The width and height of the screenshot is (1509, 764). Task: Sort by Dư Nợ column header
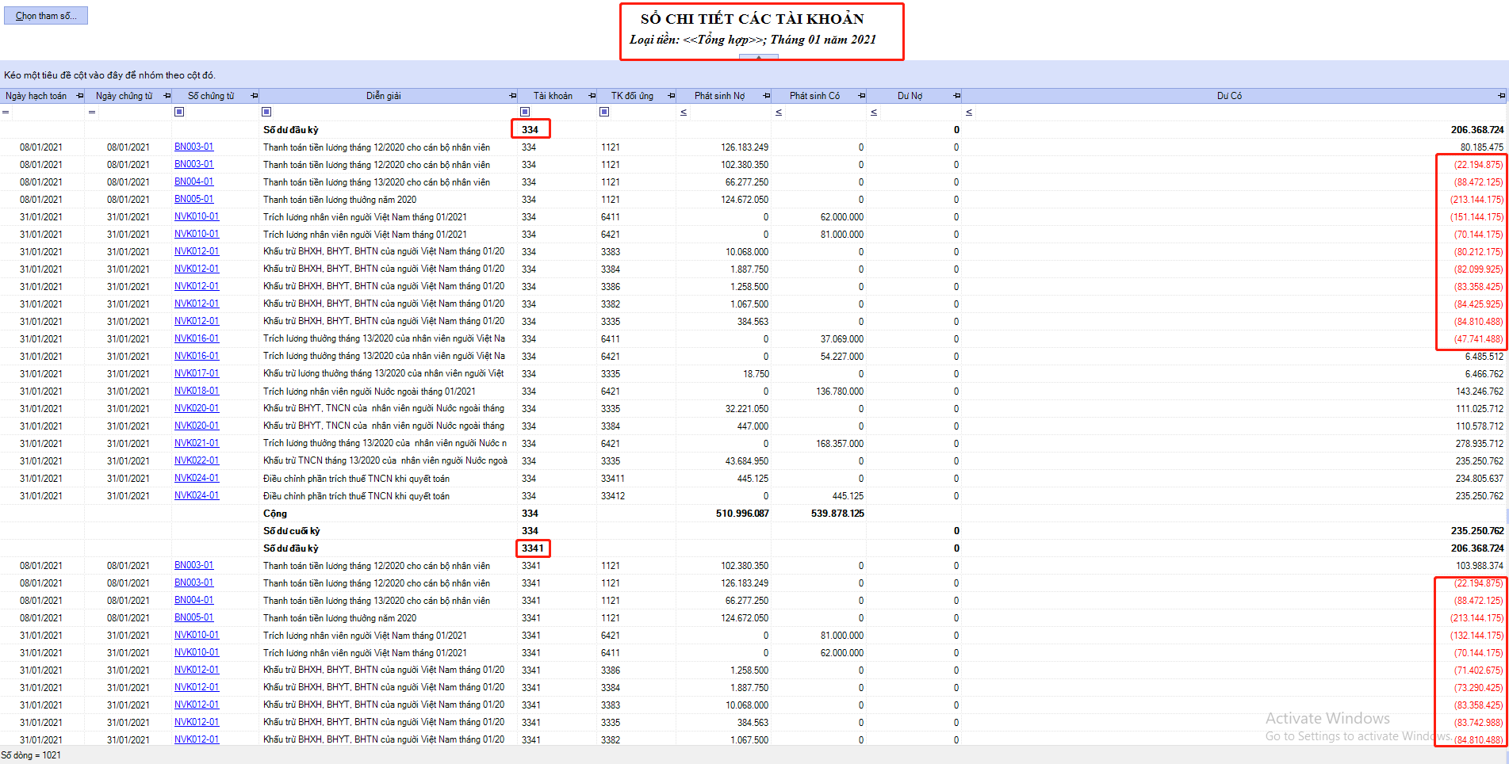[x=909, y=96]
